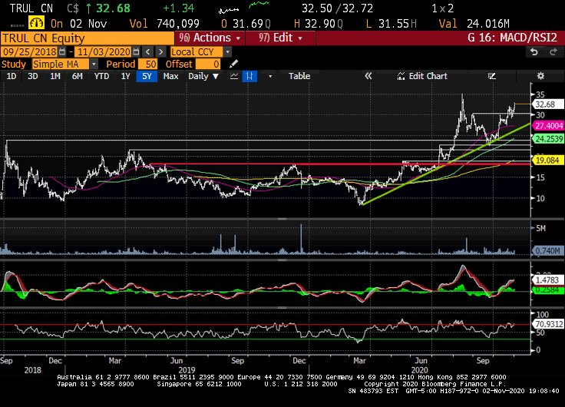Click the redo arrow icon
This screenshot has width=565, height=407.
(553, 52)
